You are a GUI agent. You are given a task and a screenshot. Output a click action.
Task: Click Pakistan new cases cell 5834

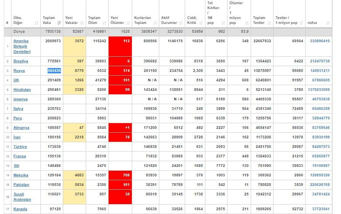point(74,185)
